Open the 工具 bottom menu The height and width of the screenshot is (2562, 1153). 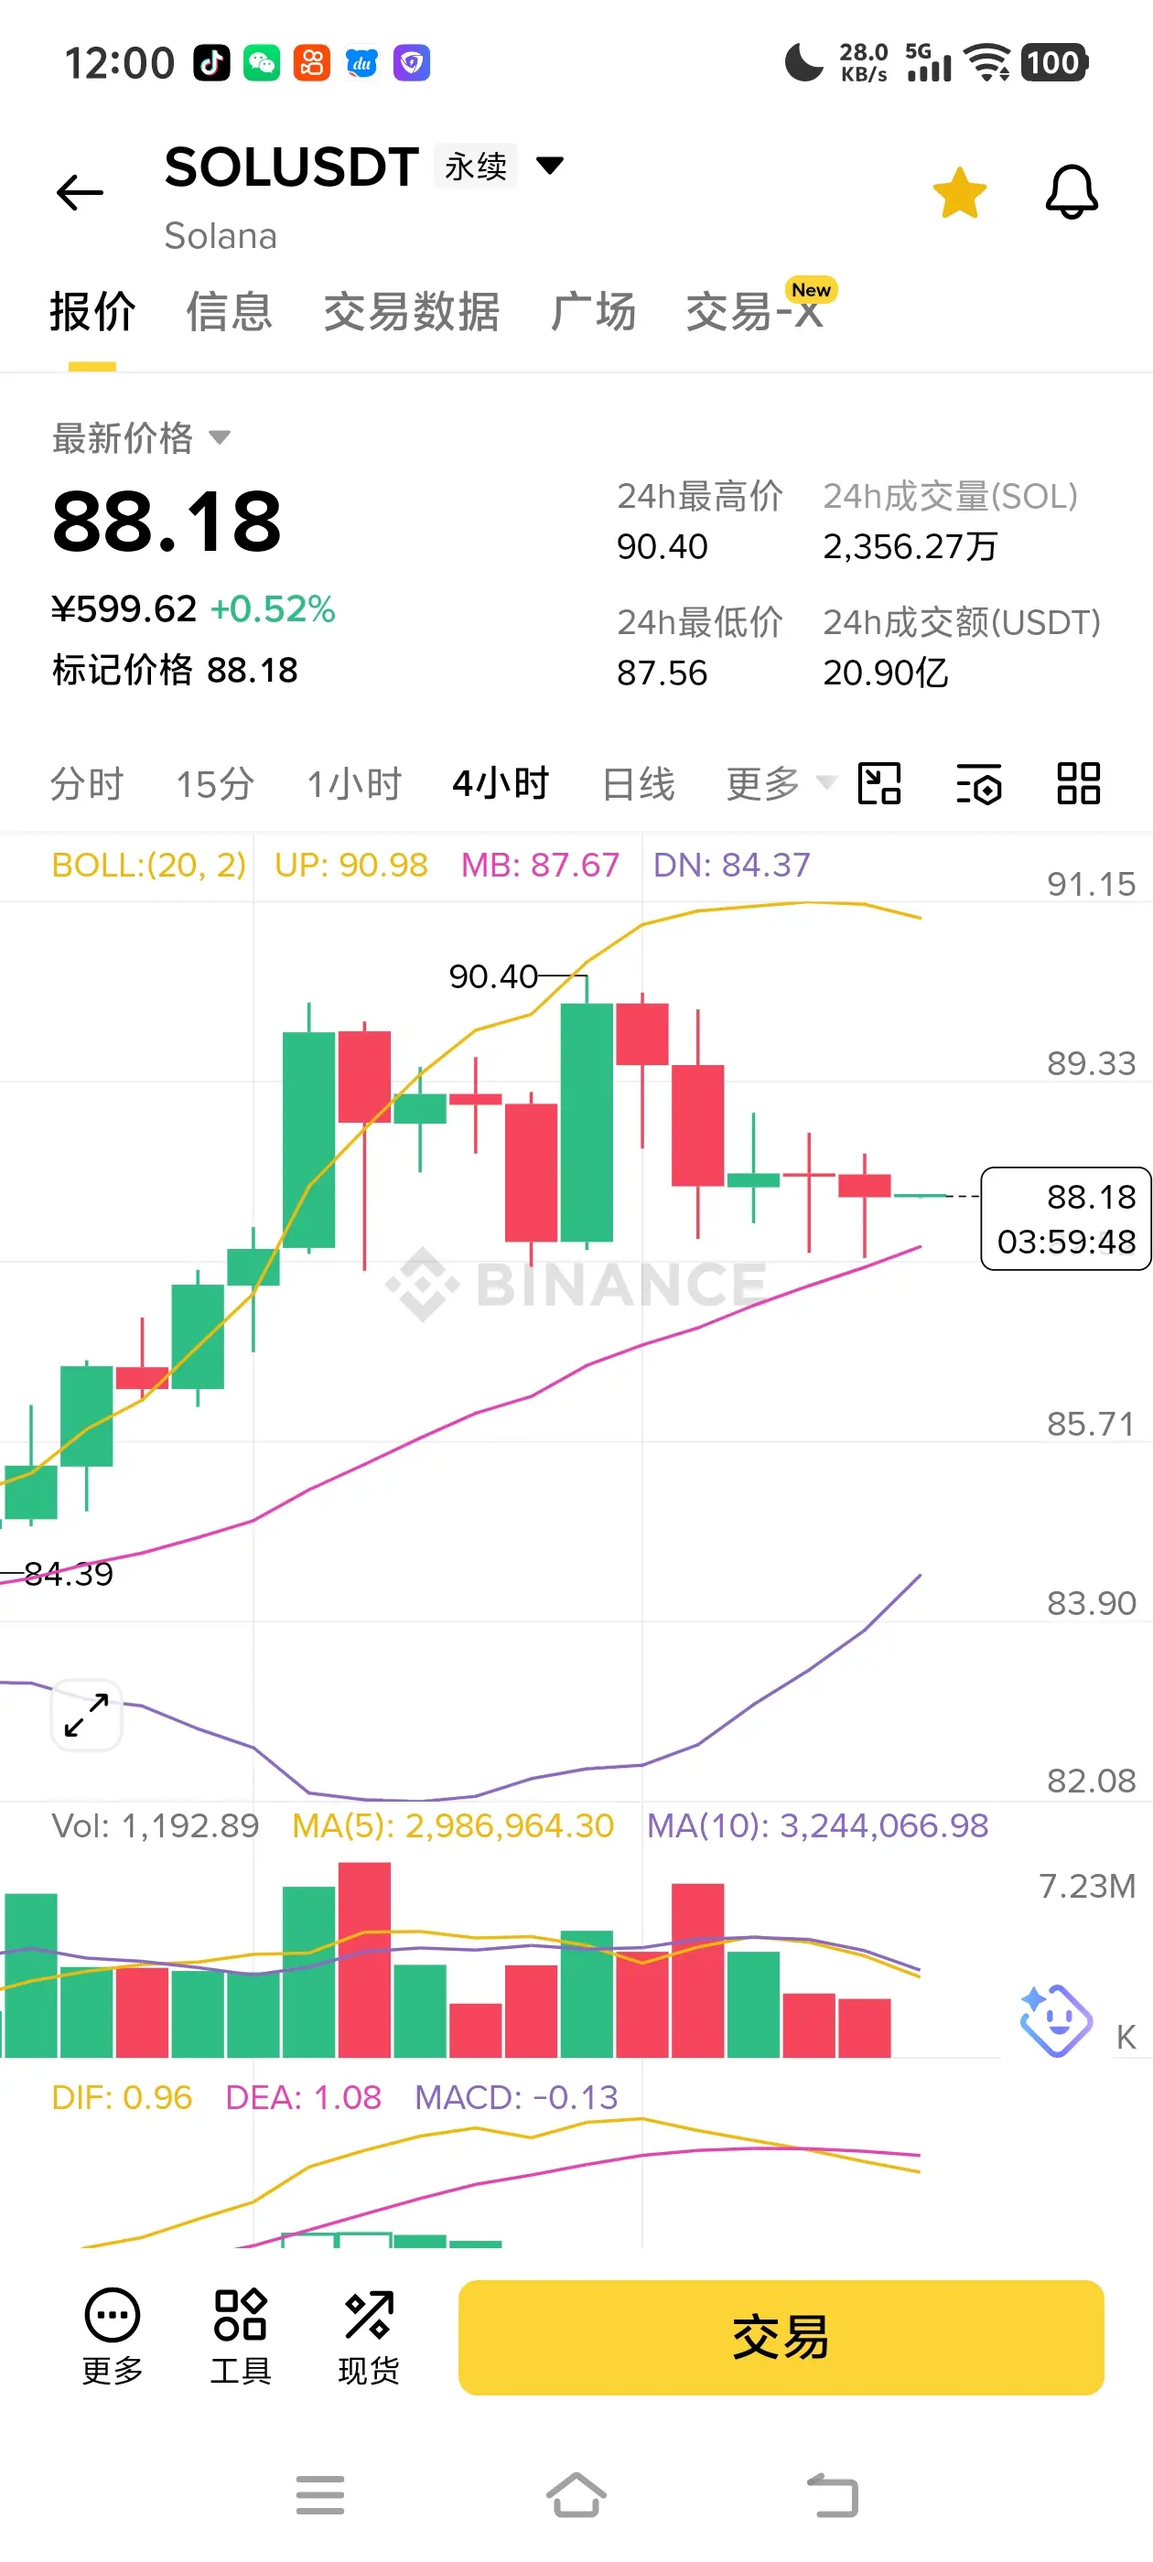point(241,2337)
